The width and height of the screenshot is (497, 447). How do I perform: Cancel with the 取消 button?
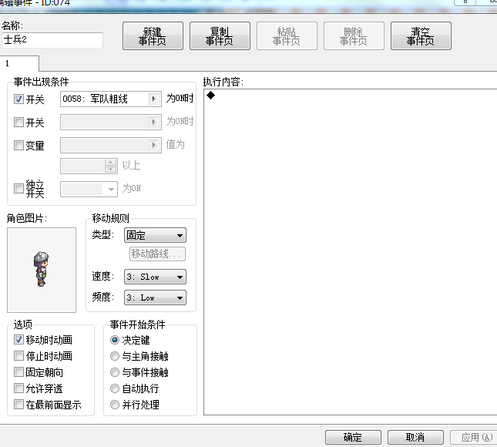[x=415, y=437]
